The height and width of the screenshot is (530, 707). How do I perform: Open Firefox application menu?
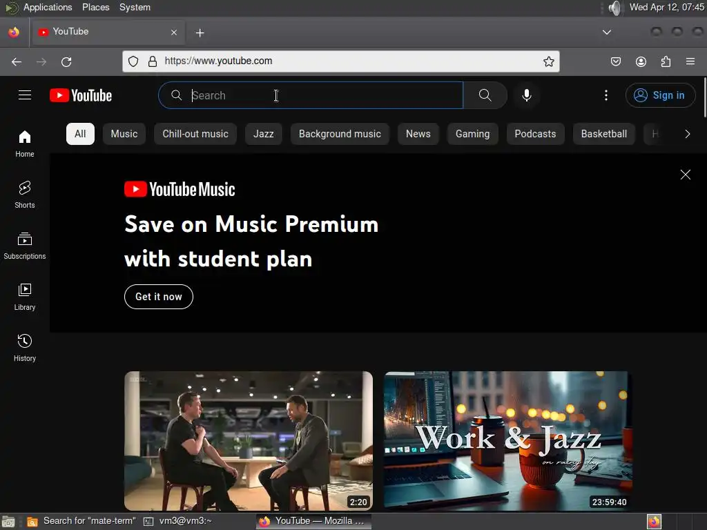[x=690, y=61]
